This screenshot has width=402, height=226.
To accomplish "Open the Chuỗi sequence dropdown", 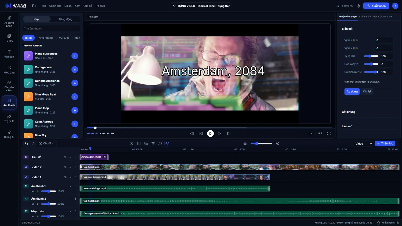I will 46,144.
